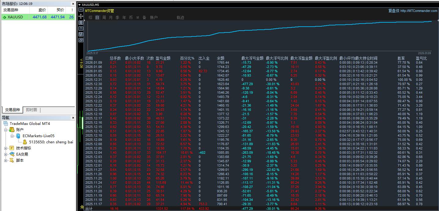
Task: Click the 市场报价: 12:06:19 panel title
Action: click(17, 4)
